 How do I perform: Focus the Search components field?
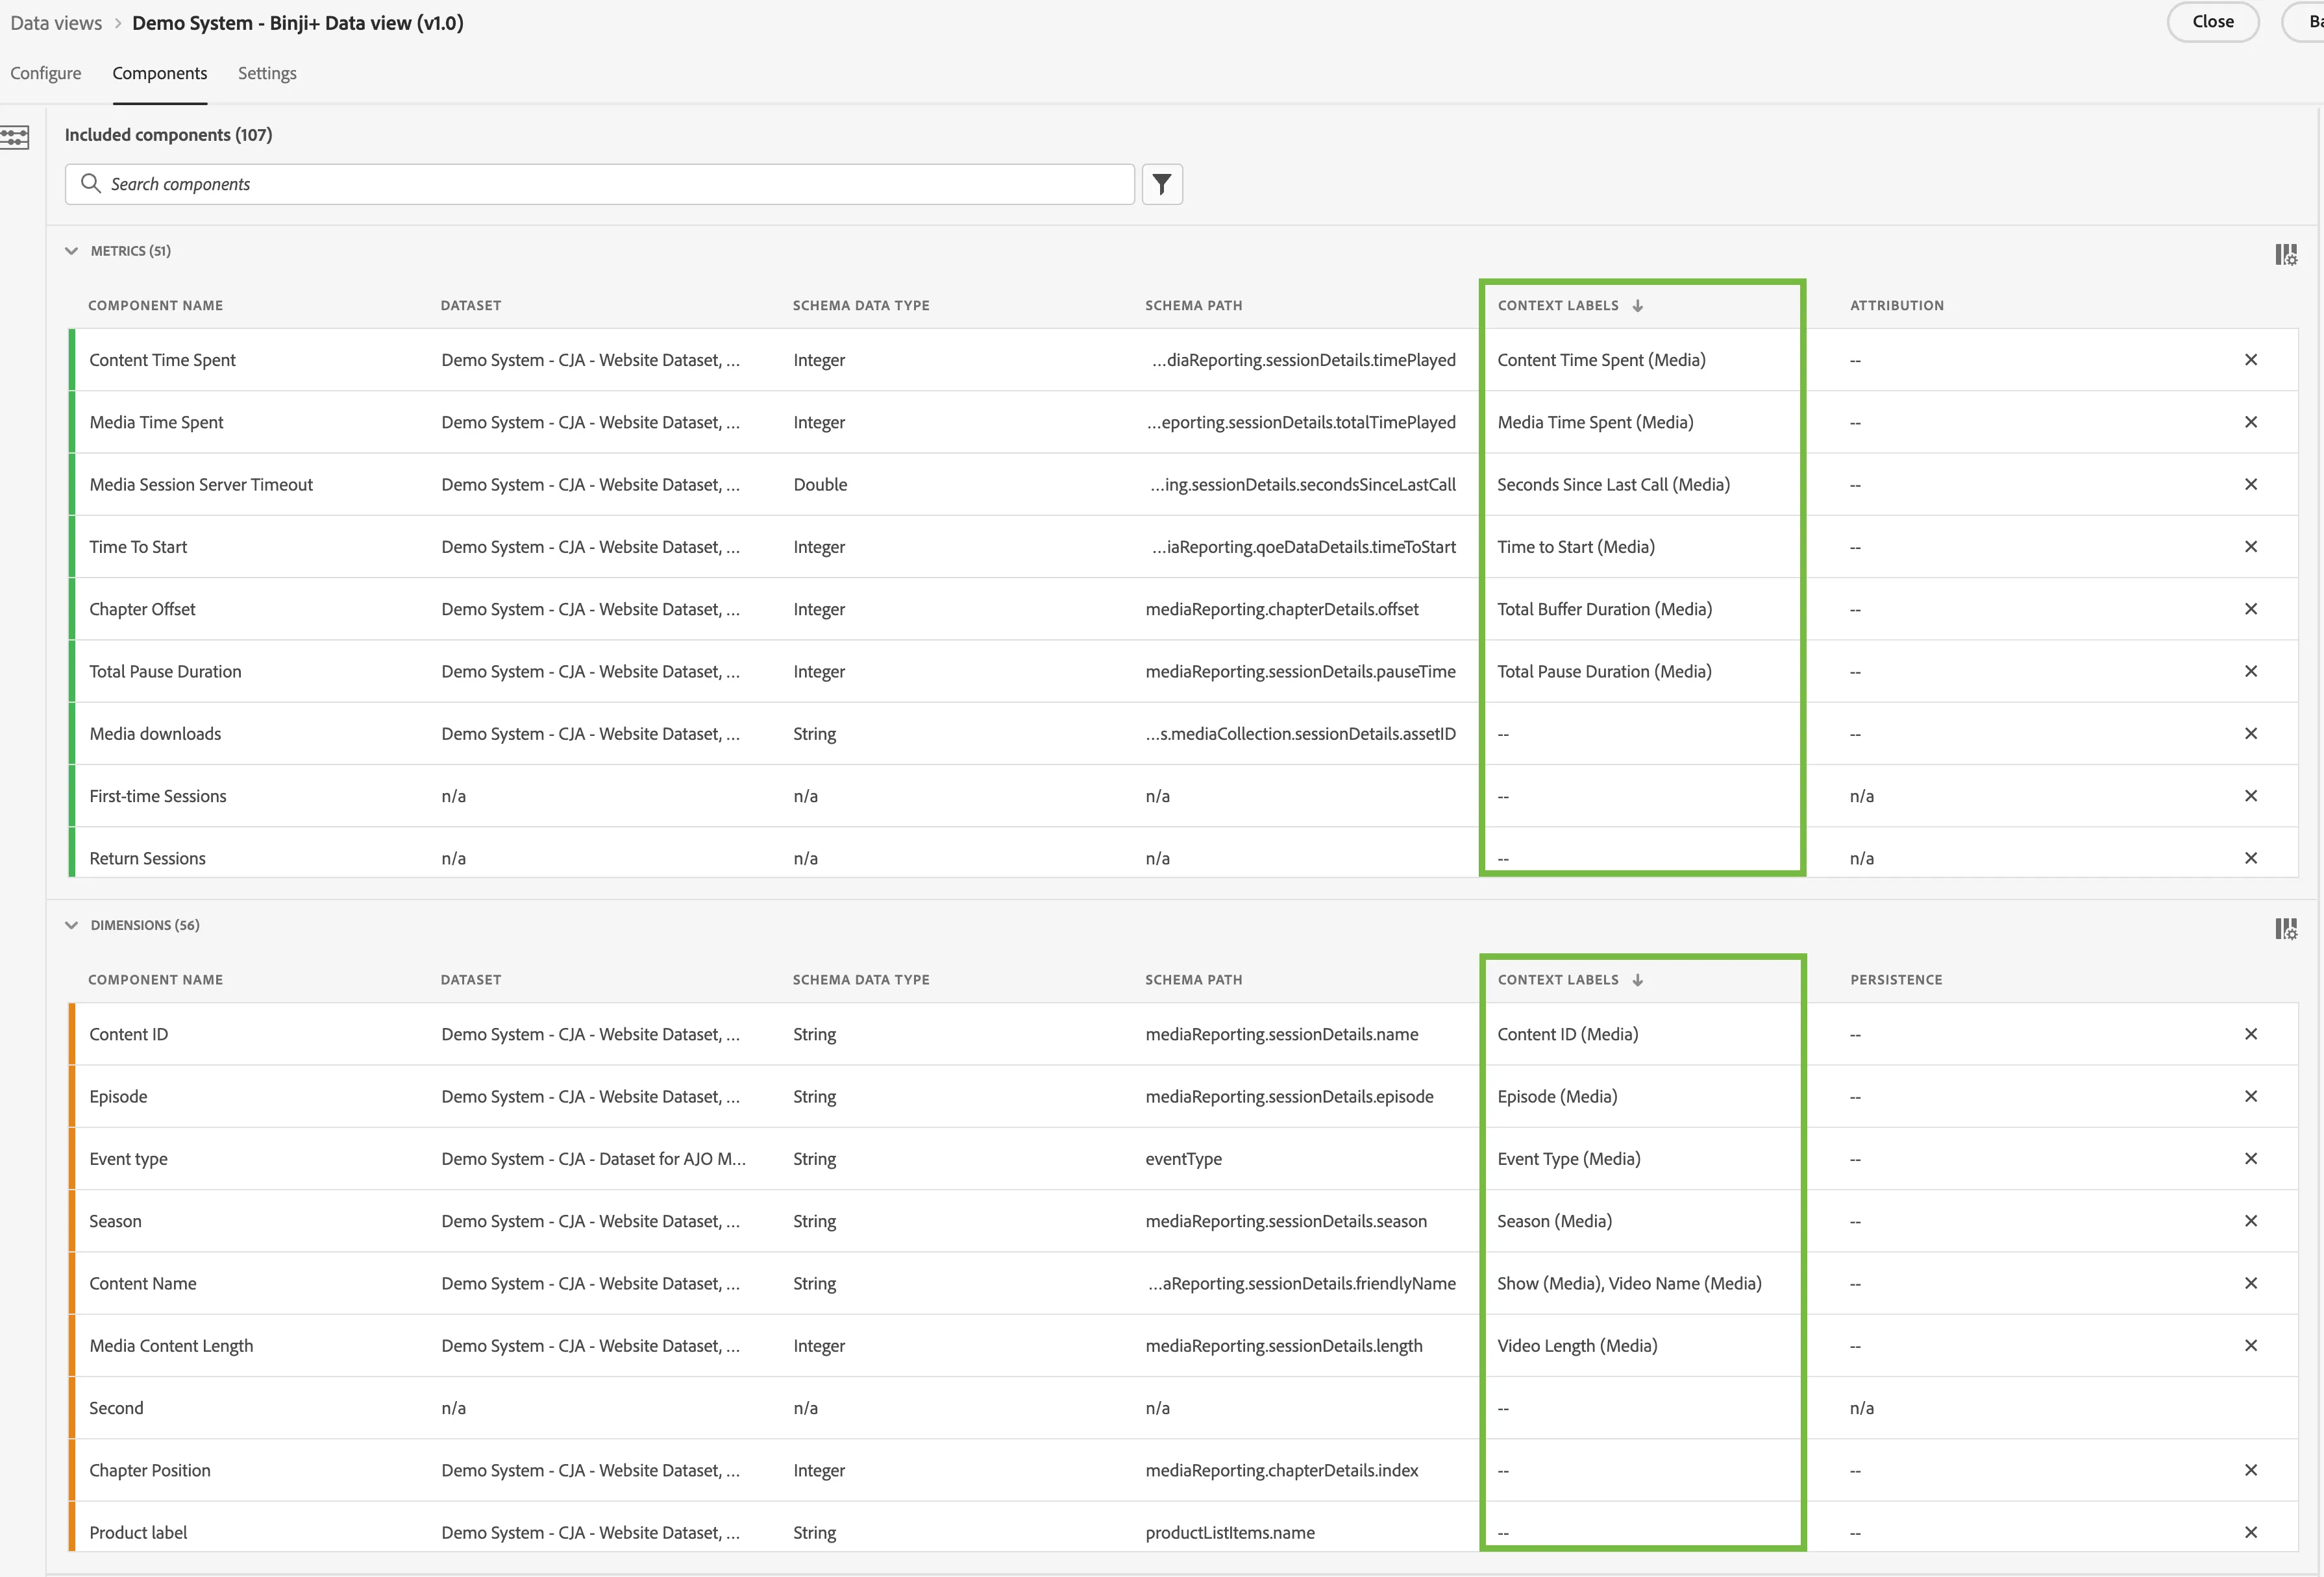click(x=600, y=184)
